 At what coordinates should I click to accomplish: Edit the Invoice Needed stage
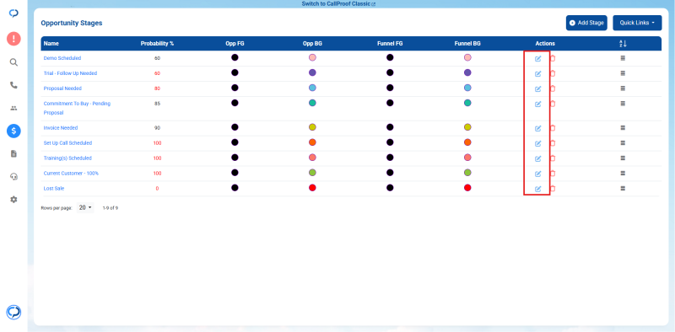pos(537,128)
